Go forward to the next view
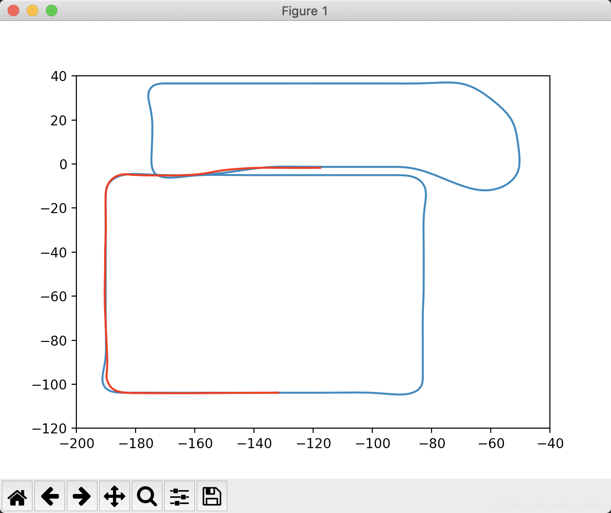This screenshot has width=611, height=513. point(82,496)
